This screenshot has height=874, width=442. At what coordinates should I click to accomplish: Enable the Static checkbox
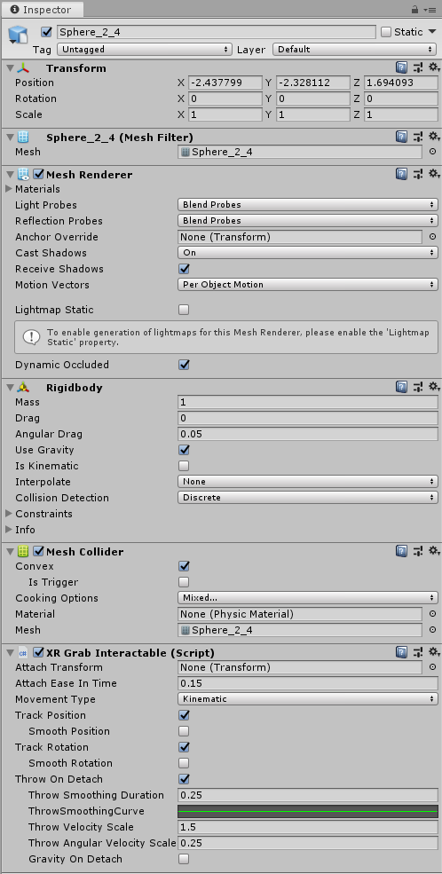point(386,32)
